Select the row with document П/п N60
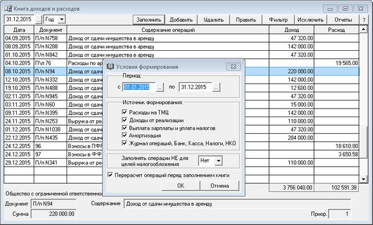Screen dimensions: 373x225 182,105
